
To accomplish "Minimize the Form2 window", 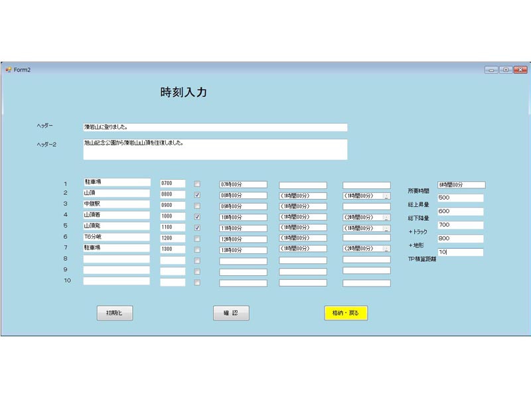I will tap(491, 70).
